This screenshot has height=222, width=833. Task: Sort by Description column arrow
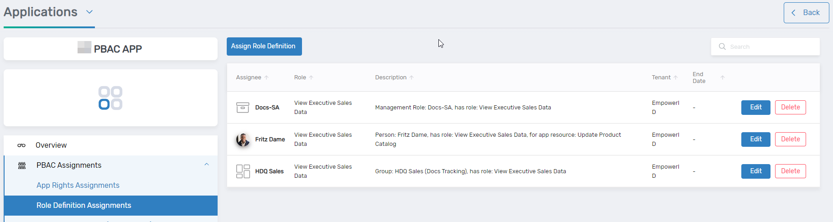(411, 77)
